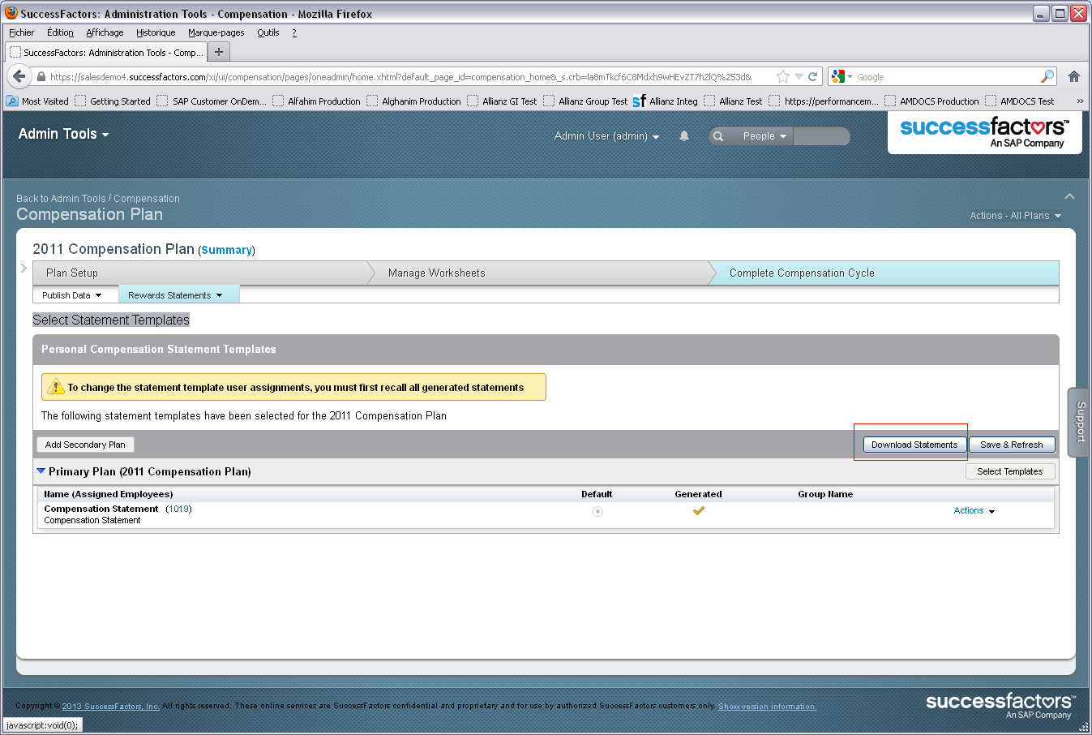This screenshot has height=735, width=1092.
Task: Collapse header with up chevron
Action: [1069, 196]
